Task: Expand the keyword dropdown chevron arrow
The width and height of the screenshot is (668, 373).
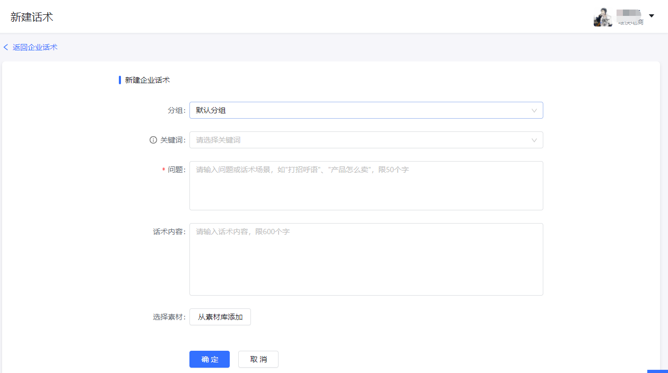Action: click(x=534, y=140)
